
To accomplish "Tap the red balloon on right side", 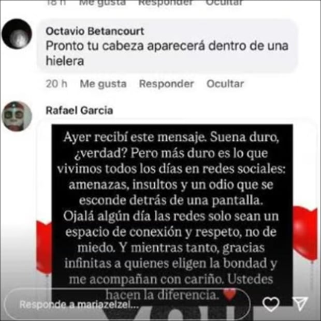I will coord(305,234).
